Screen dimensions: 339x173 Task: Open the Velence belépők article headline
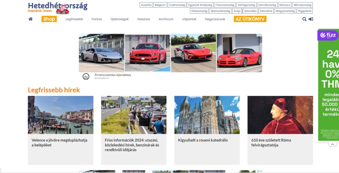pos(59,142)
